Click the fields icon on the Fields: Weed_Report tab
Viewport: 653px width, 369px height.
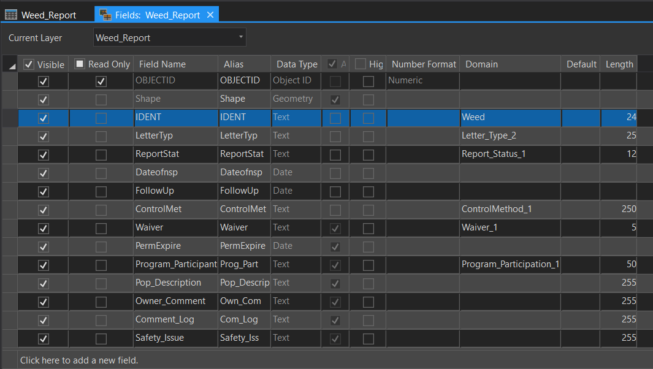click(x=104, y=14)
